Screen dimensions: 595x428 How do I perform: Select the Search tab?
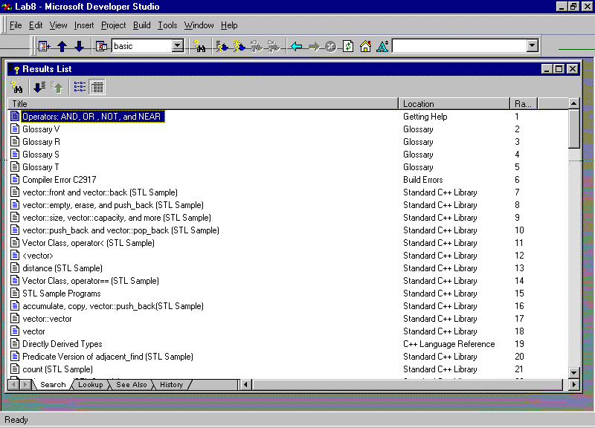(53, 384)
